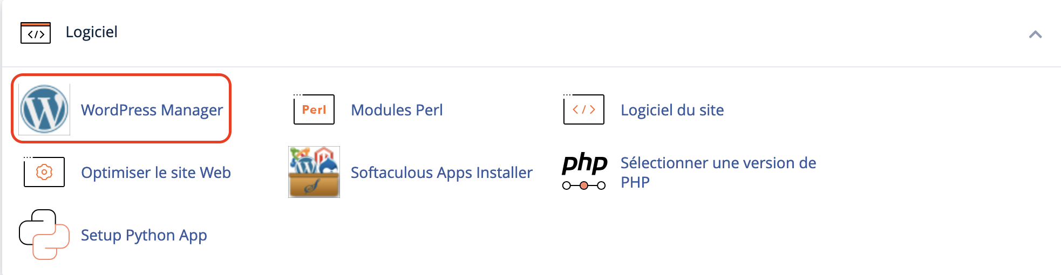Click the site software code-bracket icon
This screenshot has height=275, width=1061.
[x=584, y=109]
